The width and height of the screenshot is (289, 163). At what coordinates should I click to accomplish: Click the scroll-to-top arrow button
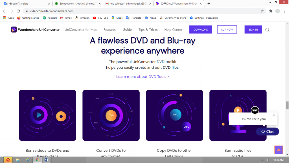coord(279,150)
